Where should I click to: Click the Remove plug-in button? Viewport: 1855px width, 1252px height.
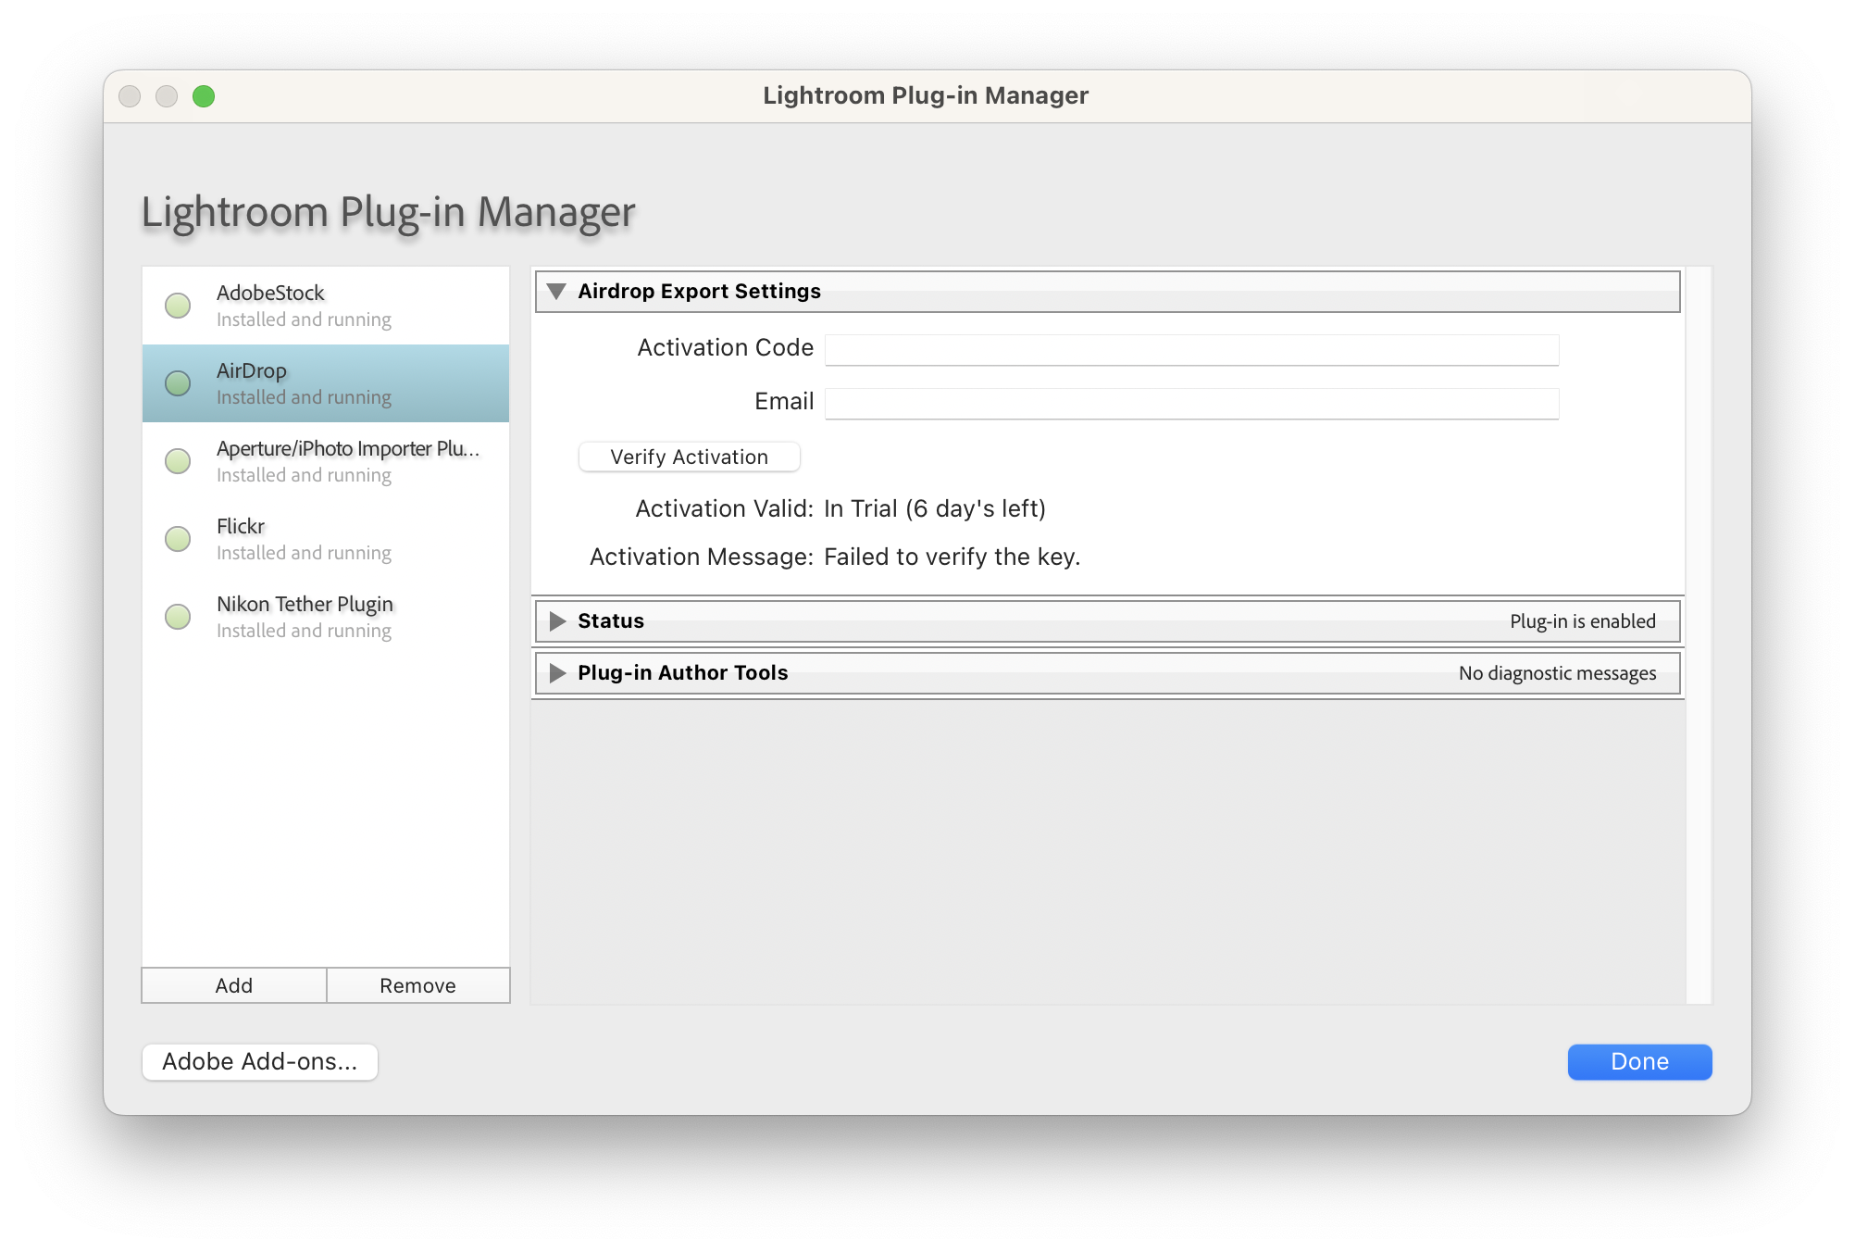click(417, 985)
